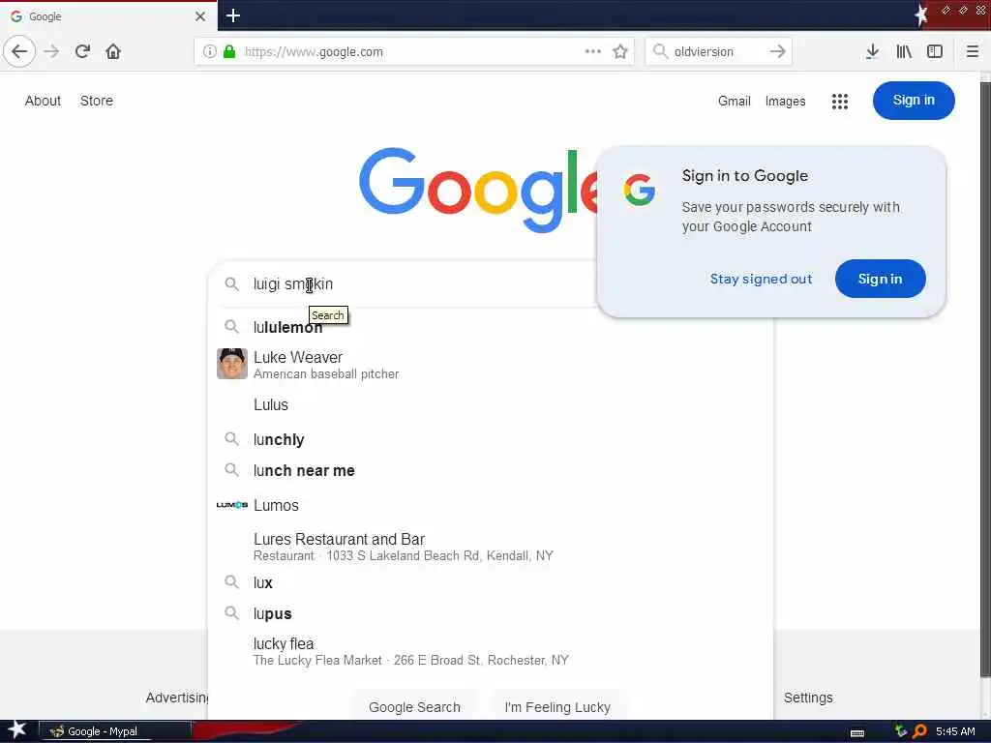
Task: Open the Library bookshelf icon
Action: tap(904, 52)
